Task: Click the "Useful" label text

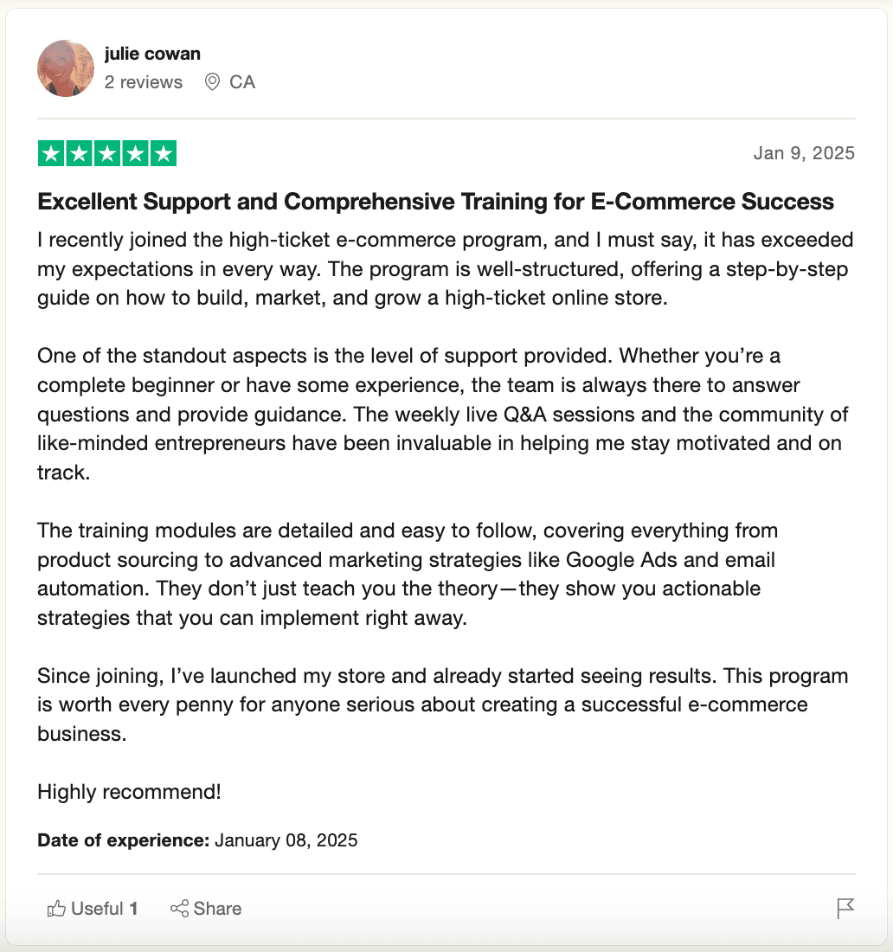Action: [x=97, y=909]
